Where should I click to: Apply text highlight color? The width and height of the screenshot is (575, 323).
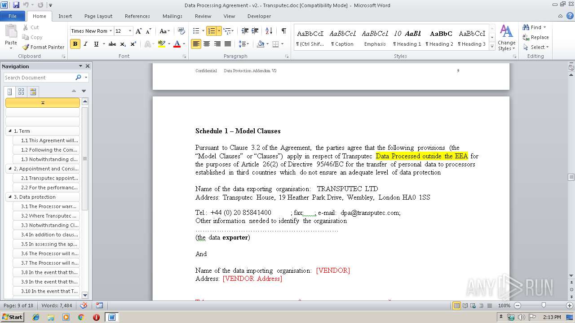pos(162,44)
